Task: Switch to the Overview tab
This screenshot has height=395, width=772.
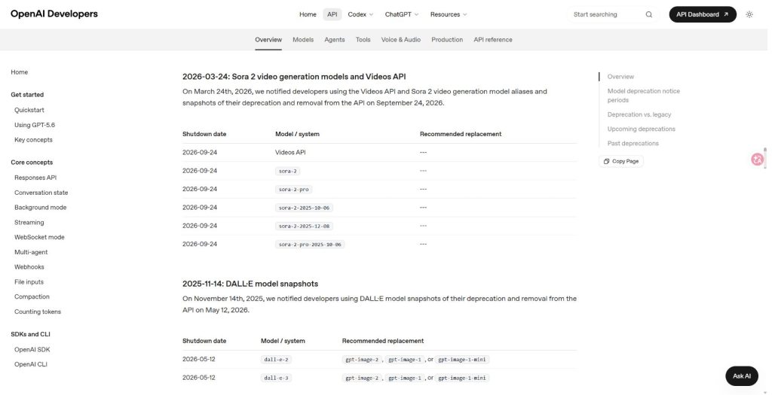Action: 268,40
